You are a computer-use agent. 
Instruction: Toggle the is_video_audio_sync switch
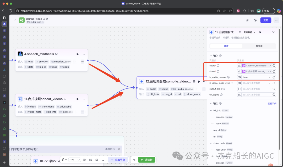pyautogui.click(x=239, y=83)
